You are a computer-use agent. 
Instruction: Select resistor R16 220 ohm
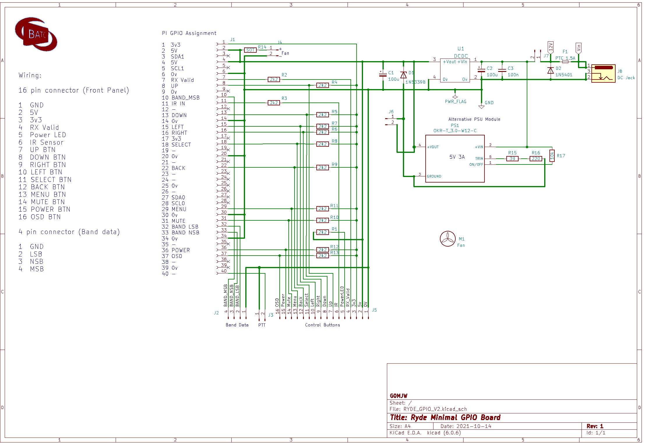coord(536,159)
